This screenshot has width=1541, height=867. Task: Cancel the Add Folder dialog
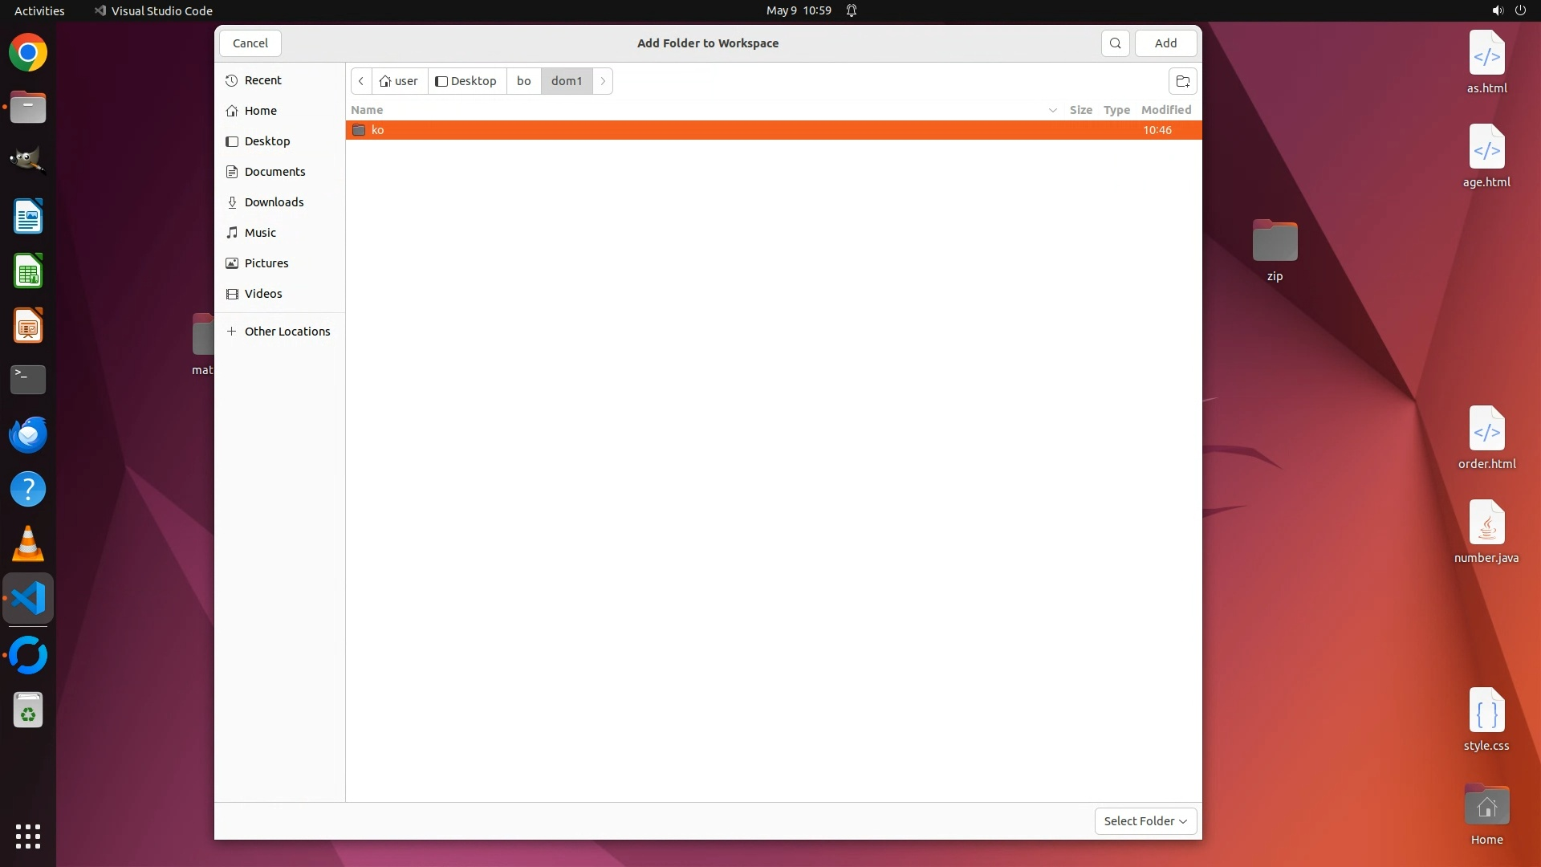[x=250, y=43]
